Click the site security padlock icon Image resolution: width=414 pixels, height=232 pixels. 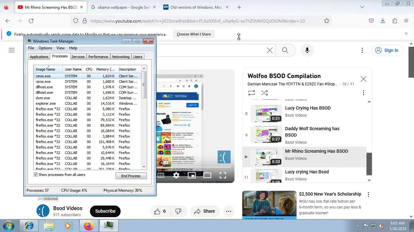coord(85,21)
